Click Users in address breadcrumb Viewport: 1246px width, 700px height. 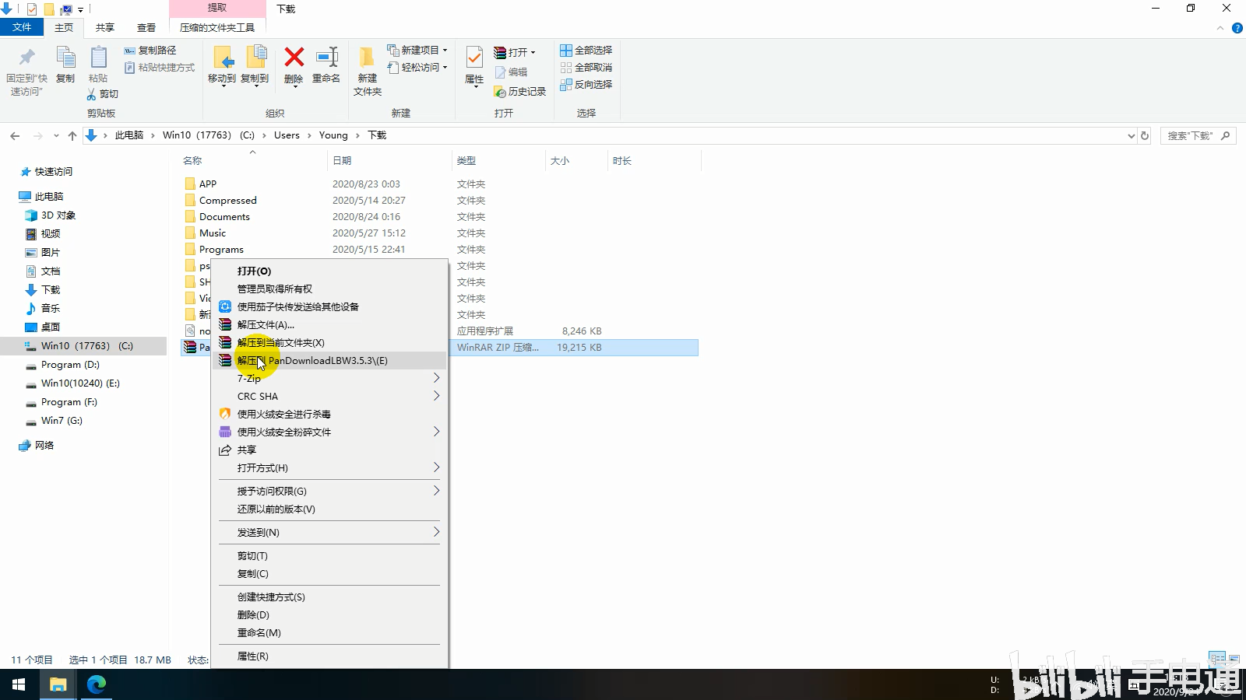287,135
